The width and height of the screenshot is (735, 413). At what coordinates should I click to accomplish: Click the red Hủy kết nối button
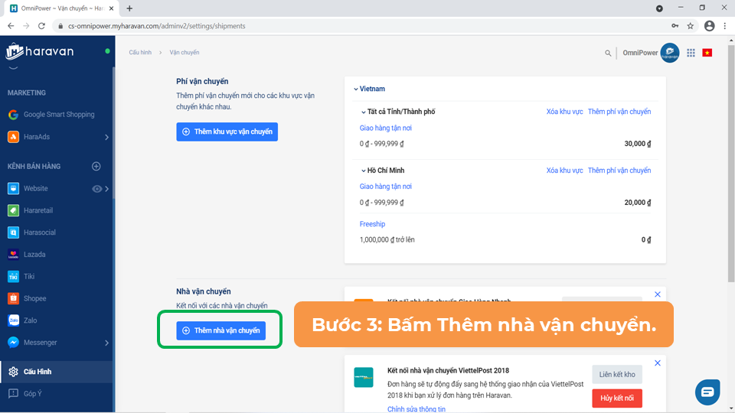pos(617,398)
